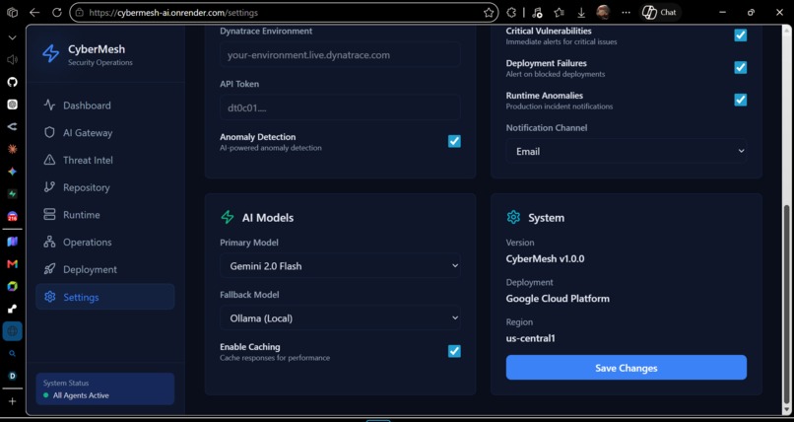Click the AI Gateway shield icon
794x422 pixels.
(x=49, y=132)
